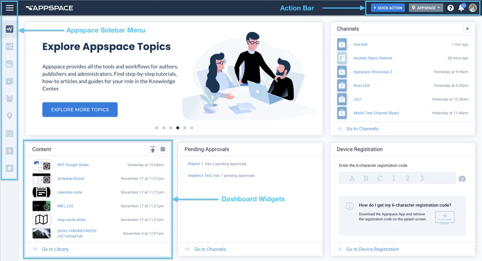Image resolution: width=482 pixels, height=261 pixels.
Task: Click Go to Channels under Pending Approvals
Action: coord(210,249)
